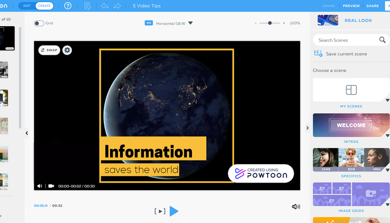Click the camera icon in player bar
This screenshot has height=223, width=390.
click(51, 186)
